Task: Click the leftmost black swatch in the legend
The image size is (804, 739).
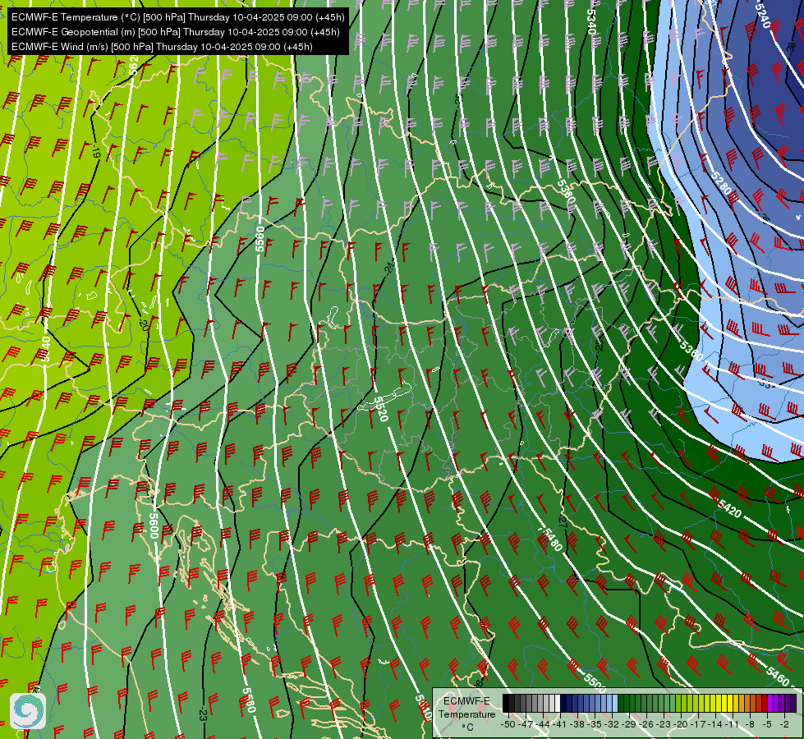Action: point(506,703)
